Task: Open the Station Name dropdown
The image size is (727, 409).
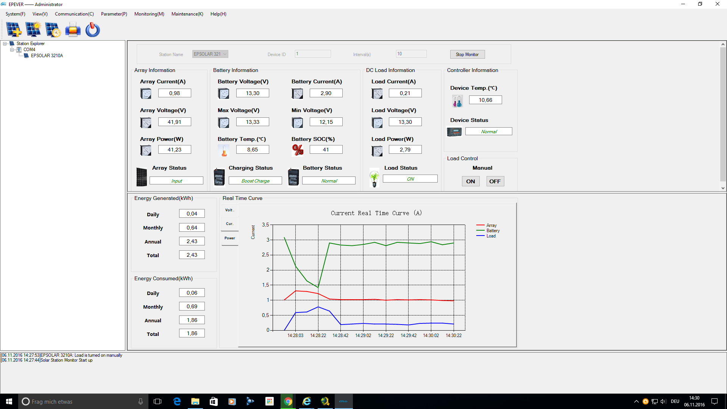Action: click(225, 54)
